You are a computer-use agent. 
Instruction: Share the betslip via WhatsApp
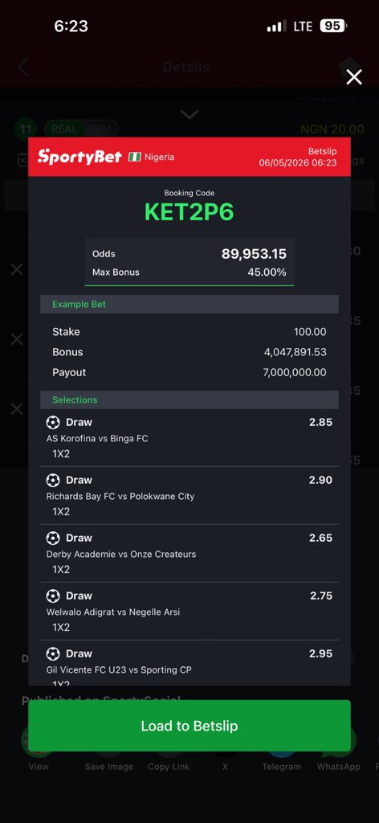pyautogui.click(x=339, y=766)
